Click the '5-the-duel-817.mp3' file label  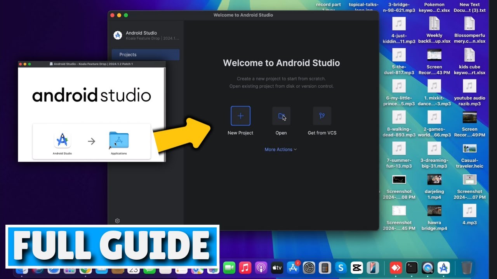(x=399, y=70)
